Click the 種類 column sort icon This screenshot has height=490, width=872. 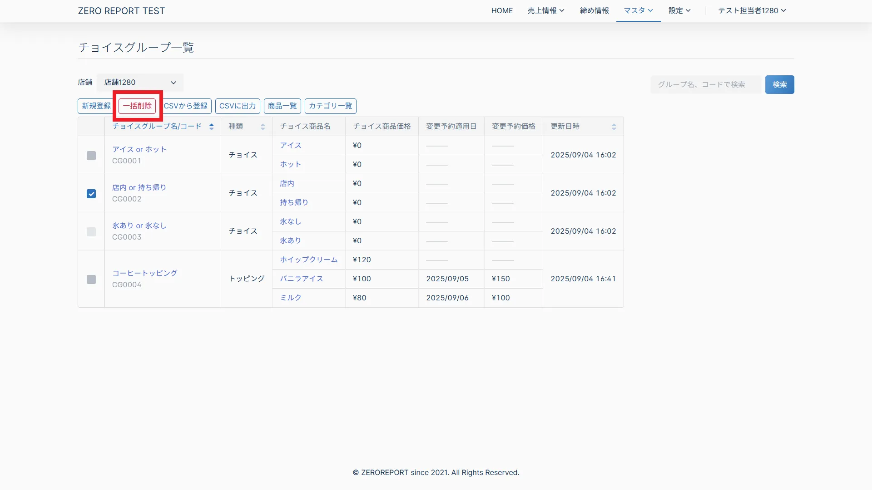click(263, 127)
